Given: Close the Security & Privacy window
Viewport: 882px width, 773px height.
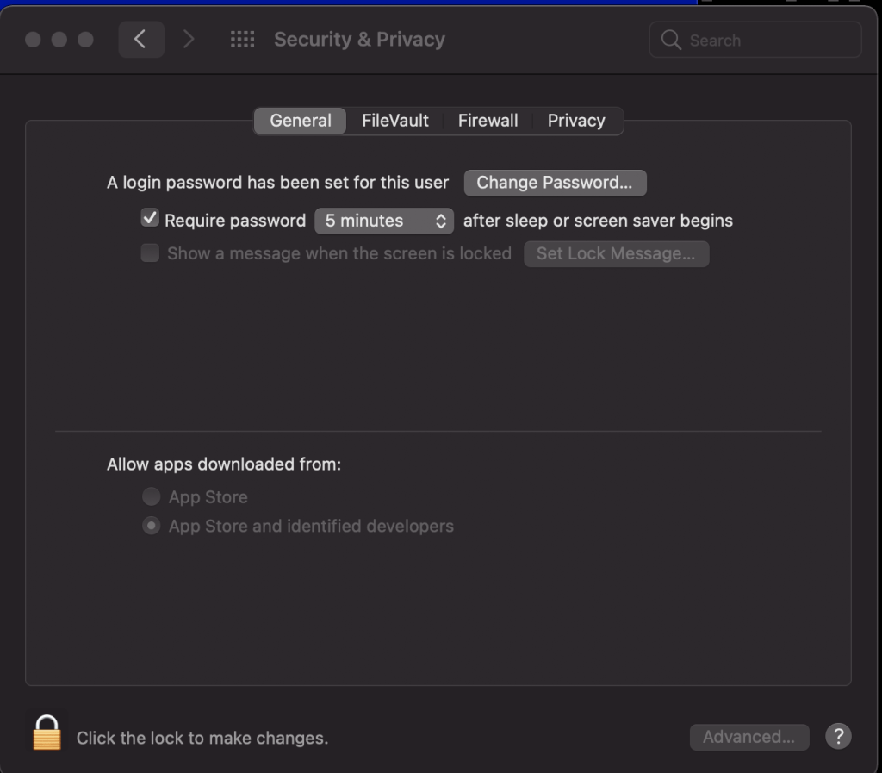Looking at the screenshot, I should click(x=33, y=40).
